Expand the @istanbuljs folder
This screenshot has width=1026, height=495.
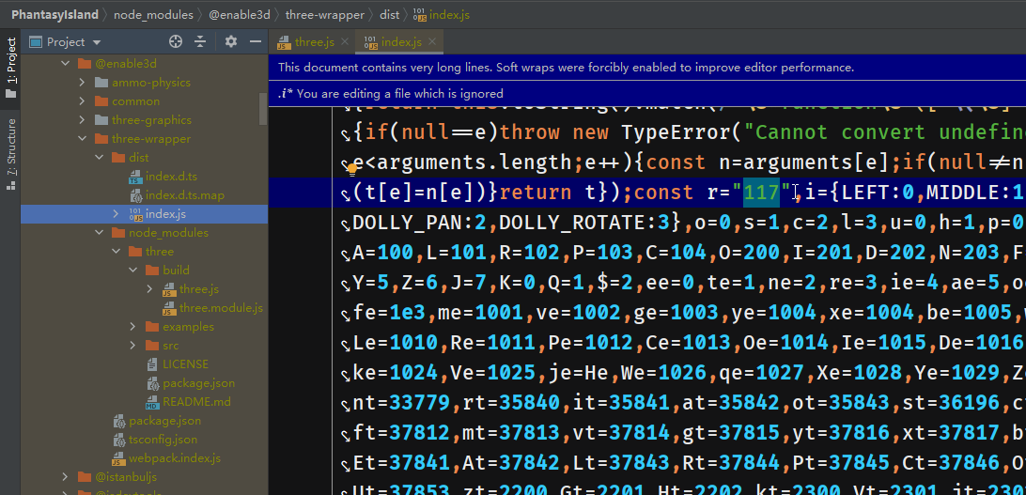65,477
